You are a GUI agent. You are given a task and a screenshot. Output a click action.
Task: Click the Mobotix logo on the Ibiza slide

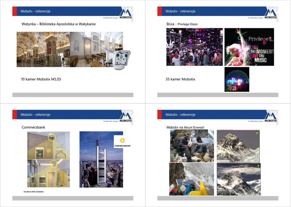coord(271,14)
